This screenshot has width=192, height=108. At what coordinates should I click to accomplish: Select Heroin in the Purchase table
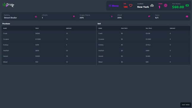click(49, 56)
